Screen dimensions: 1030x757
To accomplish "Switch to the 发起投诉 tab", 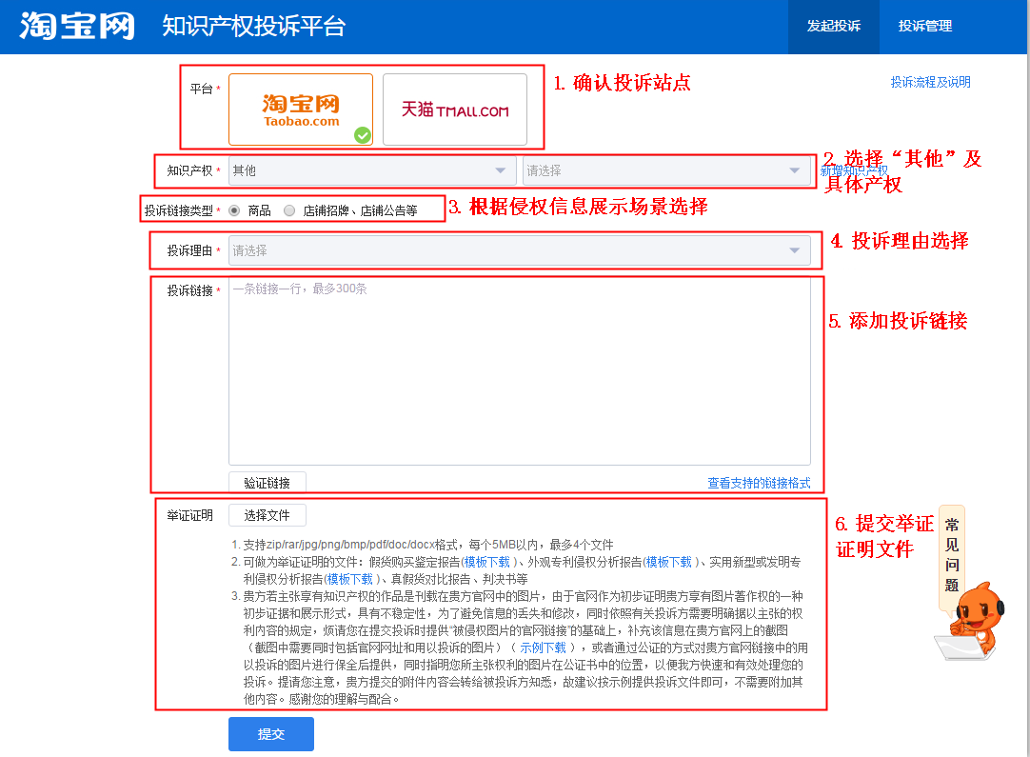I will (x=833, y=27).
